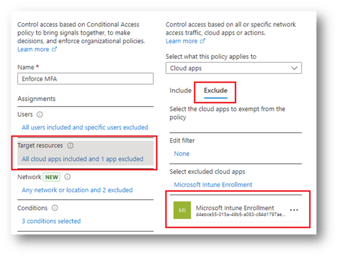The image size is (339, 257).
Task: Click the Name field containing Enforce MFA
Action: [86, 78]
